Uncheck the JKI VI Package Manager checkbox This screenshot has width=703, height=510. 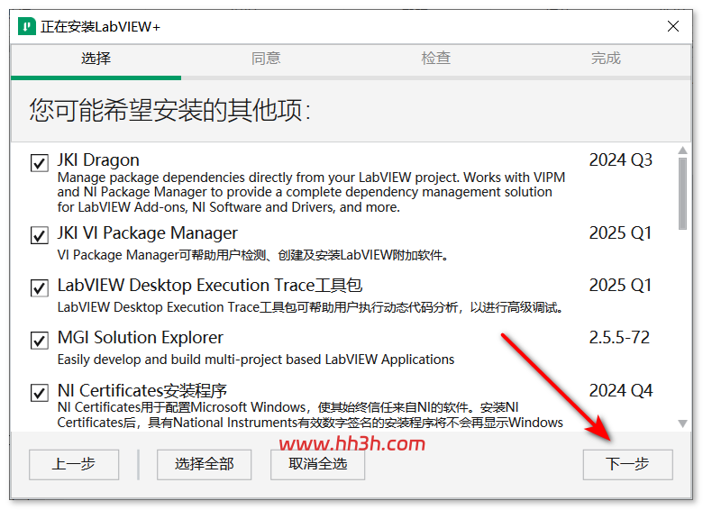[40, 235]
